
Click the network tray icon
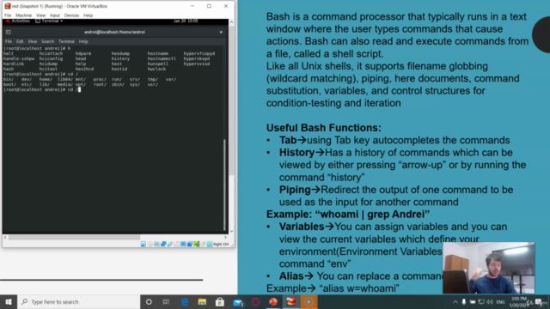coord(481,302)
